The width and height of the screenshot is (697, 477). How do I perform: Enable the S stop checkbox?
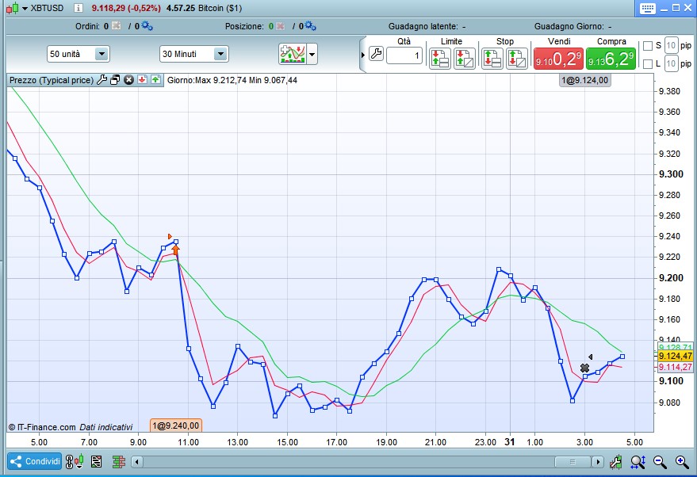(648, 46)
